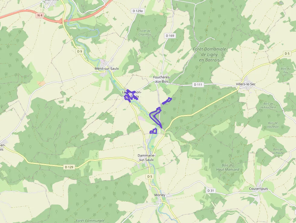296x223 pixels.
Task: Select the Villers-le-Sec place name
Action: (x=246, y=84)
